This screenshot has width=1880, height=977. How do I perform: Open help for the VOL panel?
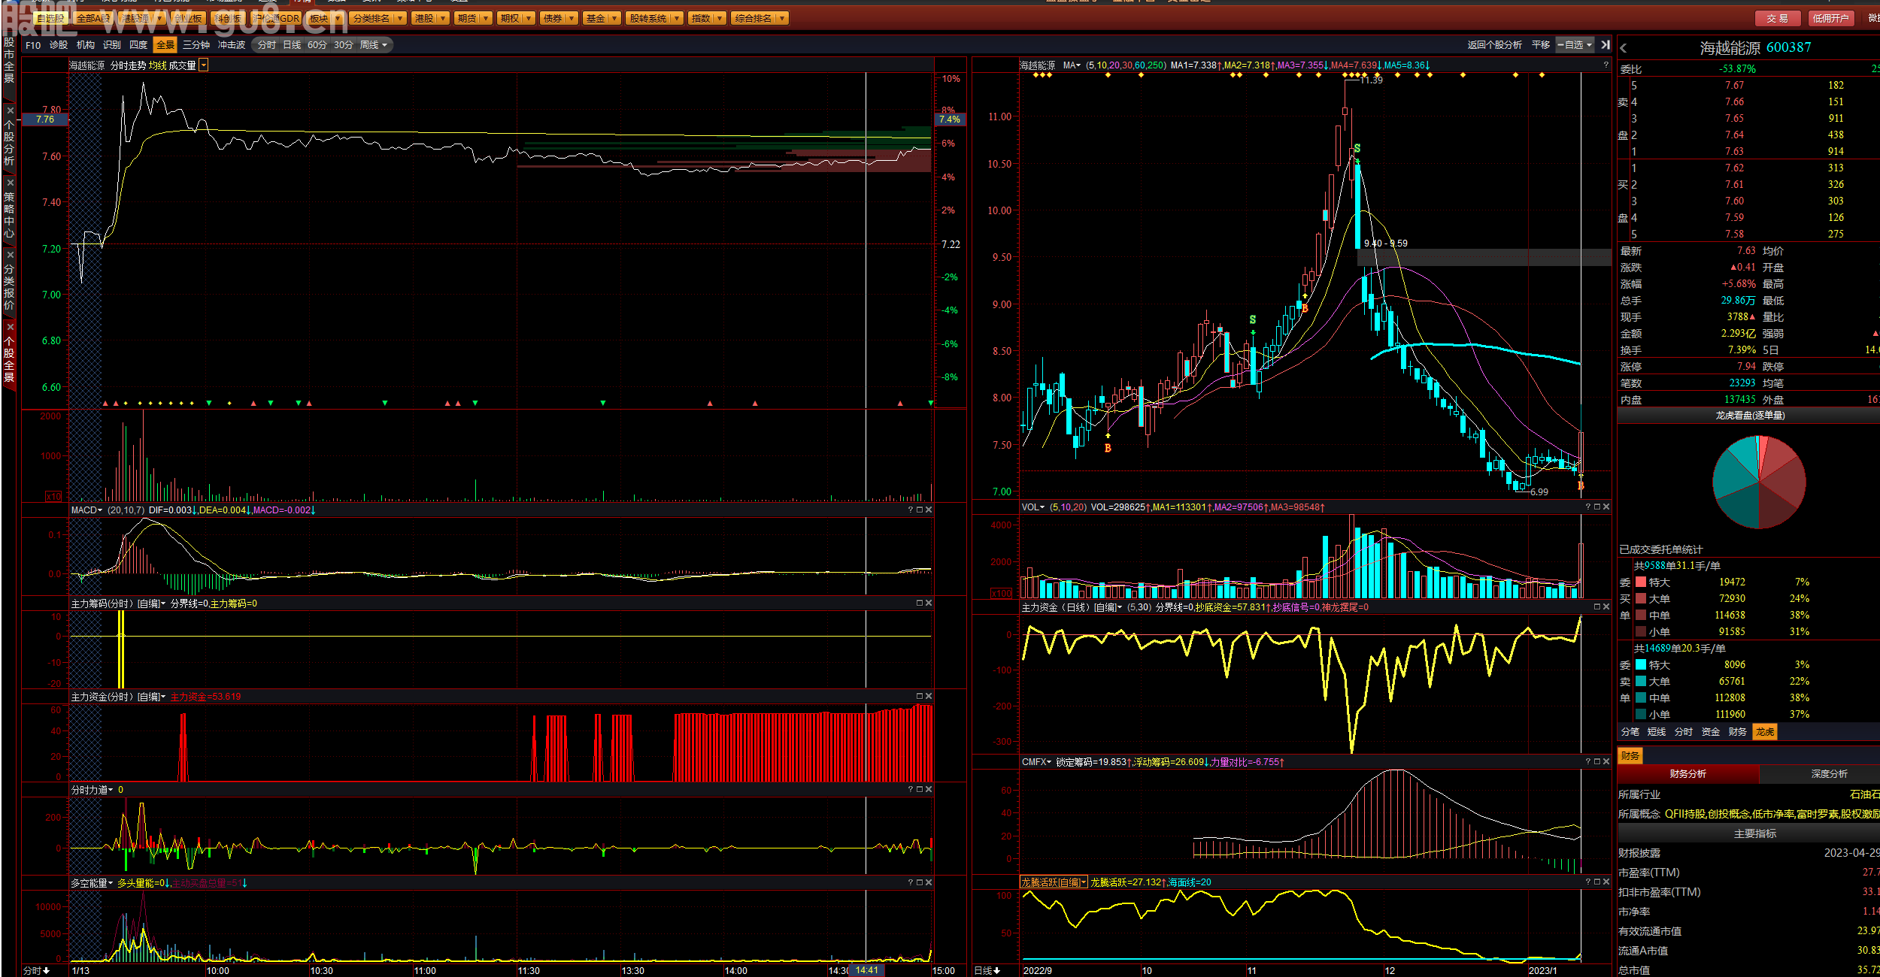click(x=1588, y=507)
